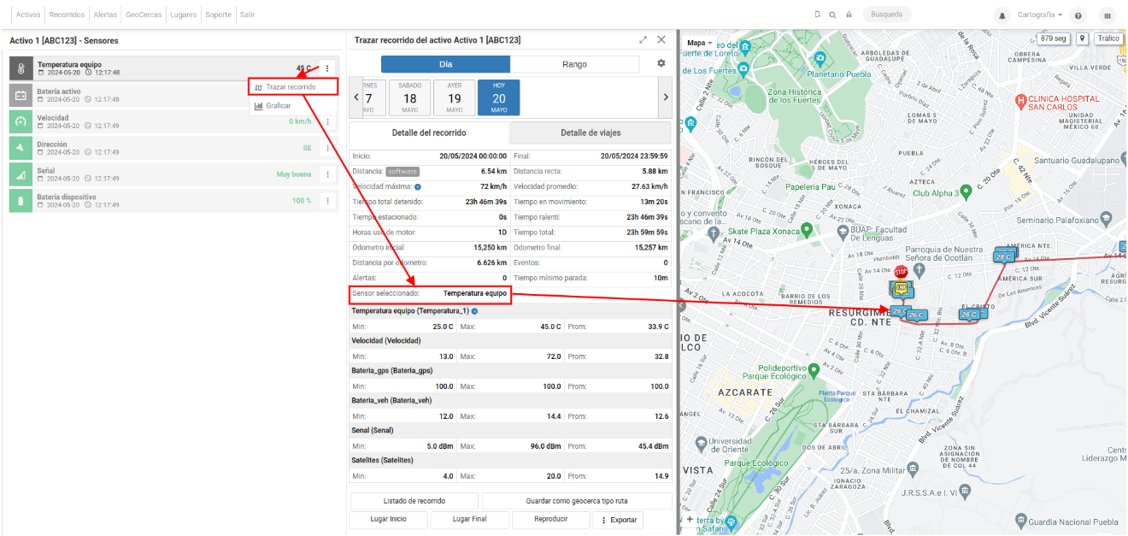Click the Temperatura equipo thermometer icon
This screenshot has height=536, width=1128.
click(x=21, y=68)
